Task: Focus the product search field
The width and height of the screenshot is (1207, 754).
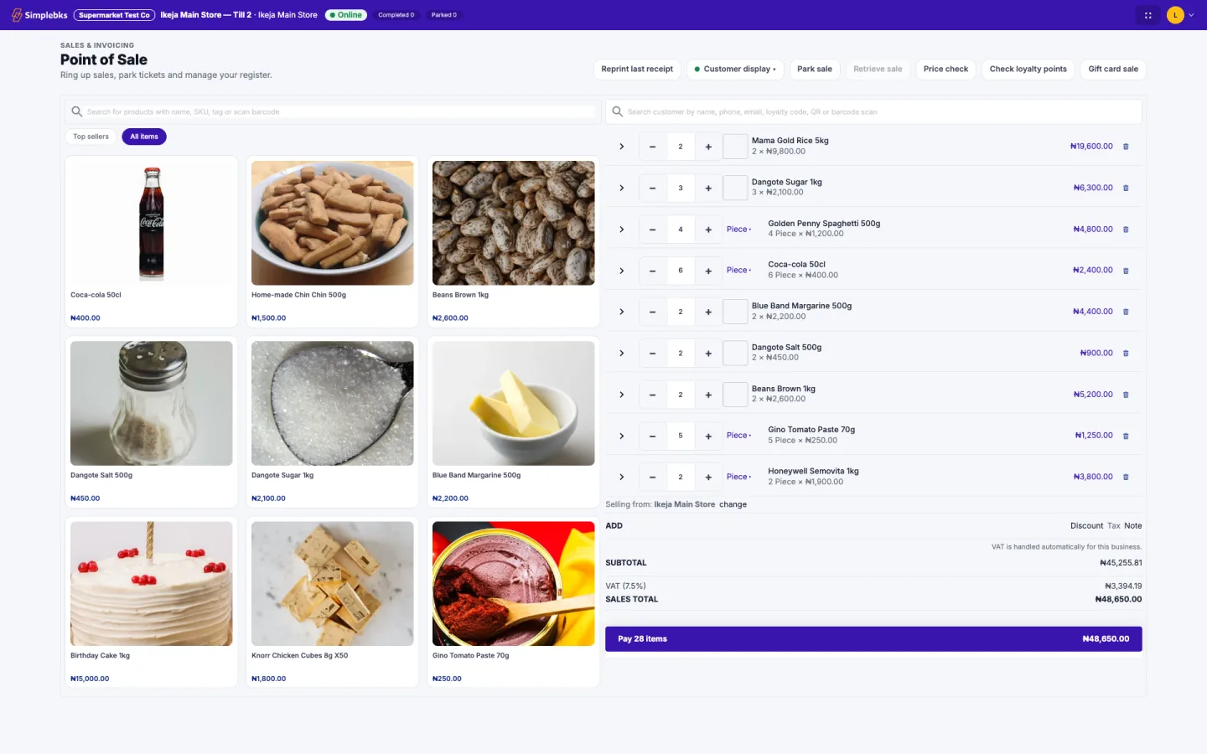Action: click(x=339, y=111)
